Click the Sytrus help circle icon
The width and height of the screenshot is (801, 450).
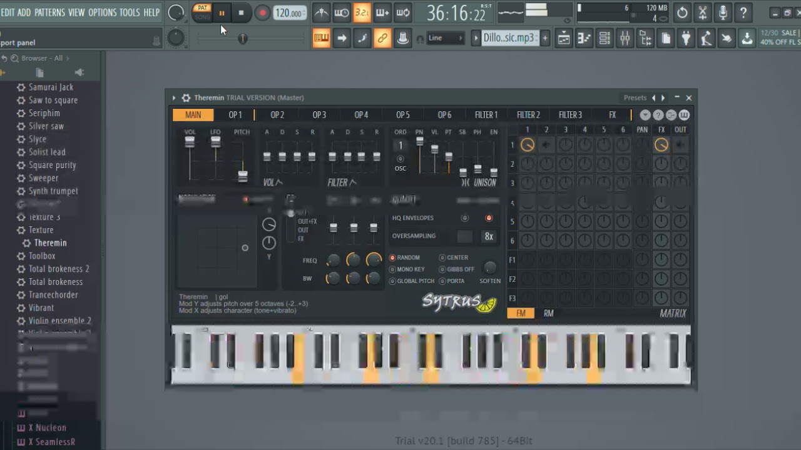[658, 115]
